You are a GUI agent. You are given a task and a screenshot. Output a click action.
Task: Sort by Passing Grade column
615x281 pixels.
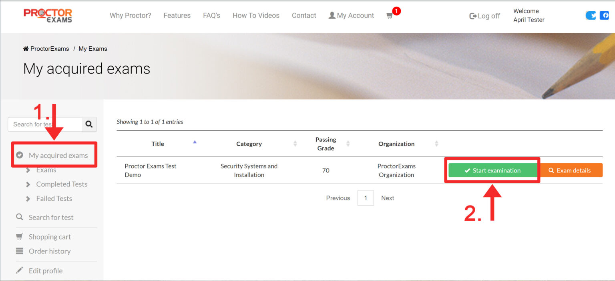(348, 144)
